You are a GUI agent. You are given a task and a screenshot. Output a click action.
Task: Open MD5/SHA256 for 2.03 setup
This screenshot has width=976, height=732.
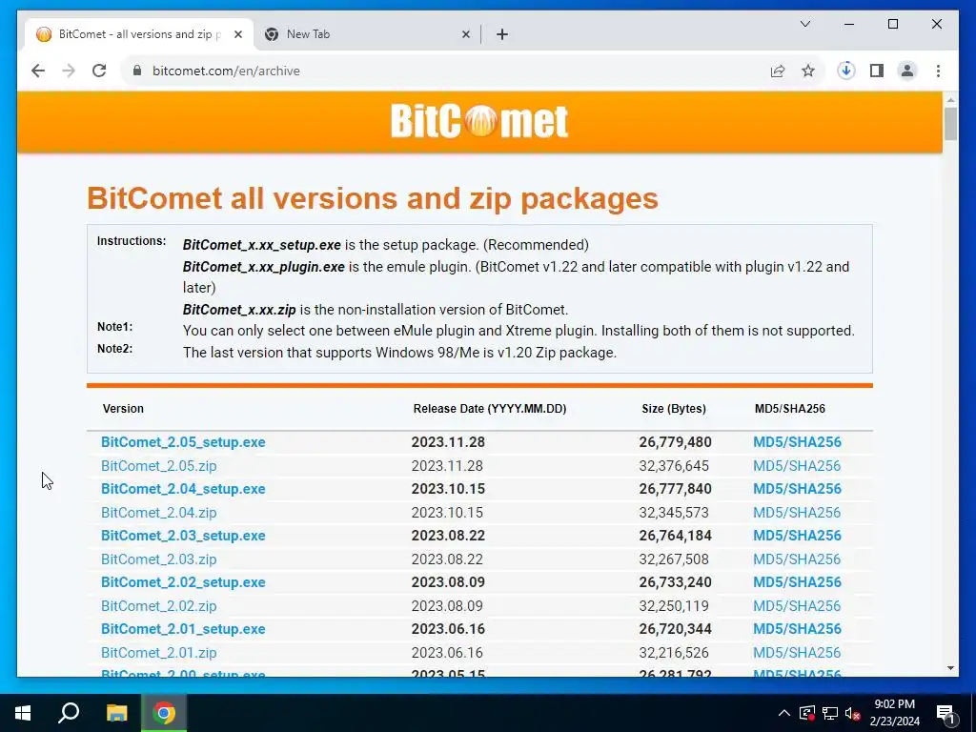pos(798,536)
